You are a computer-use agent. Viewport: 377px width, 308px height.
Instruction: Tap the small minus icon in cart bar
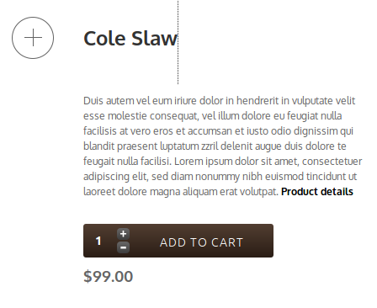pyautogui.click(x=123, y=247)
